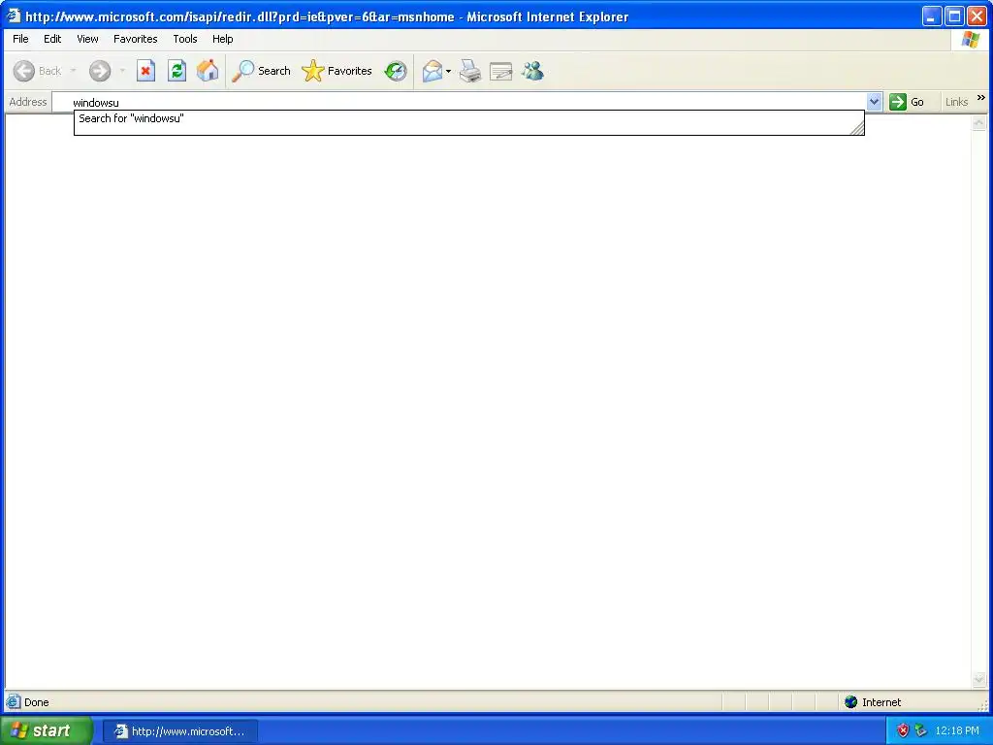Stop page loading with red X icon

pos(145,71)
